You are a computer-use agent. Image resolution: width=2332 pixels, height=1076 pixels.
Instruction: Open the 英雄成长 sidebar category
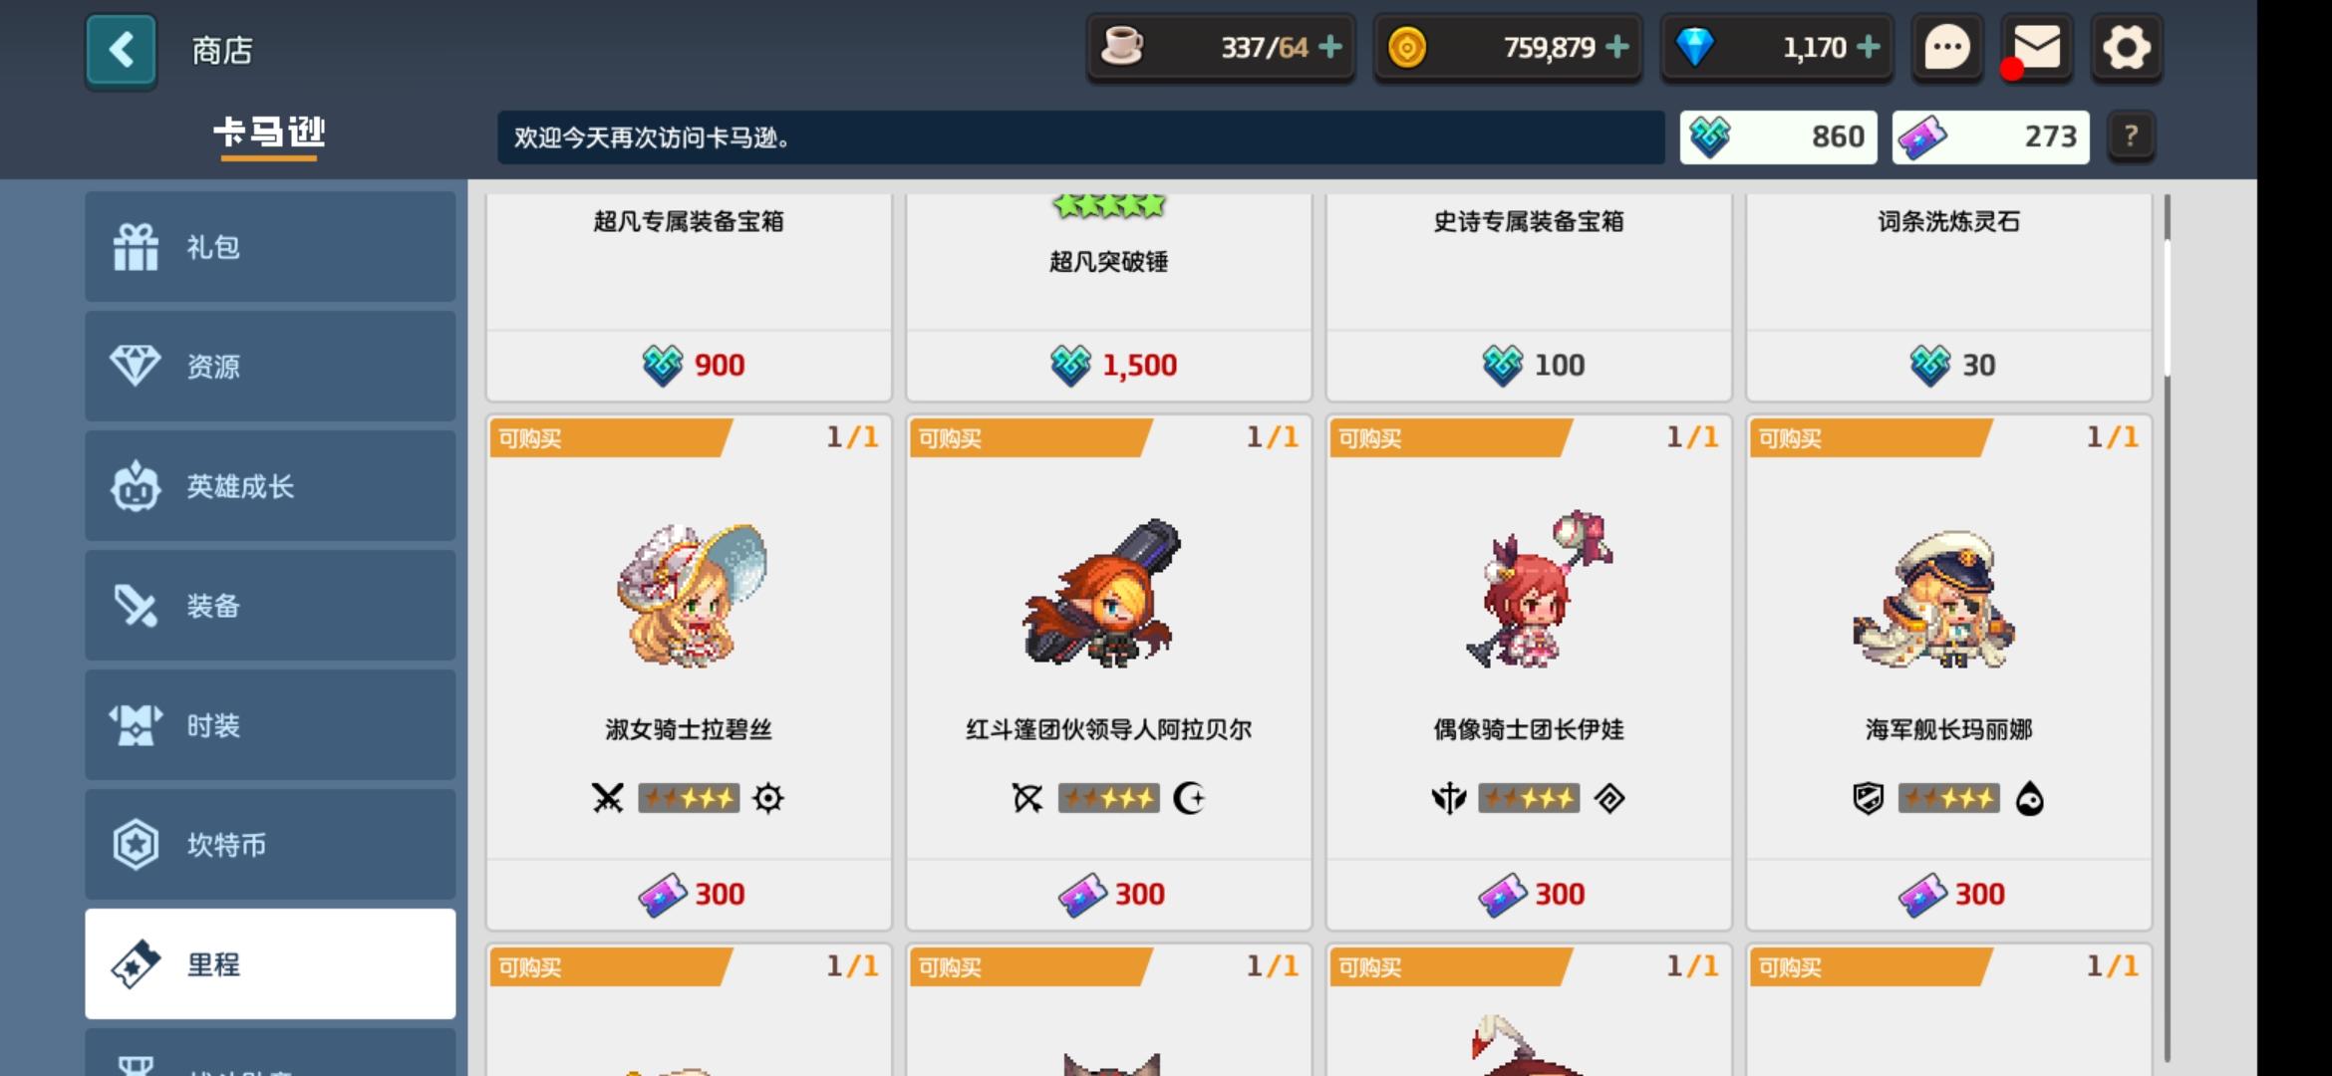point(270,486)
